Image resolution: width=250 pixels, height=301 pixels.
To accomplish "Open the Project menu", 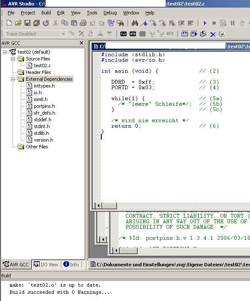I will 28,13.
